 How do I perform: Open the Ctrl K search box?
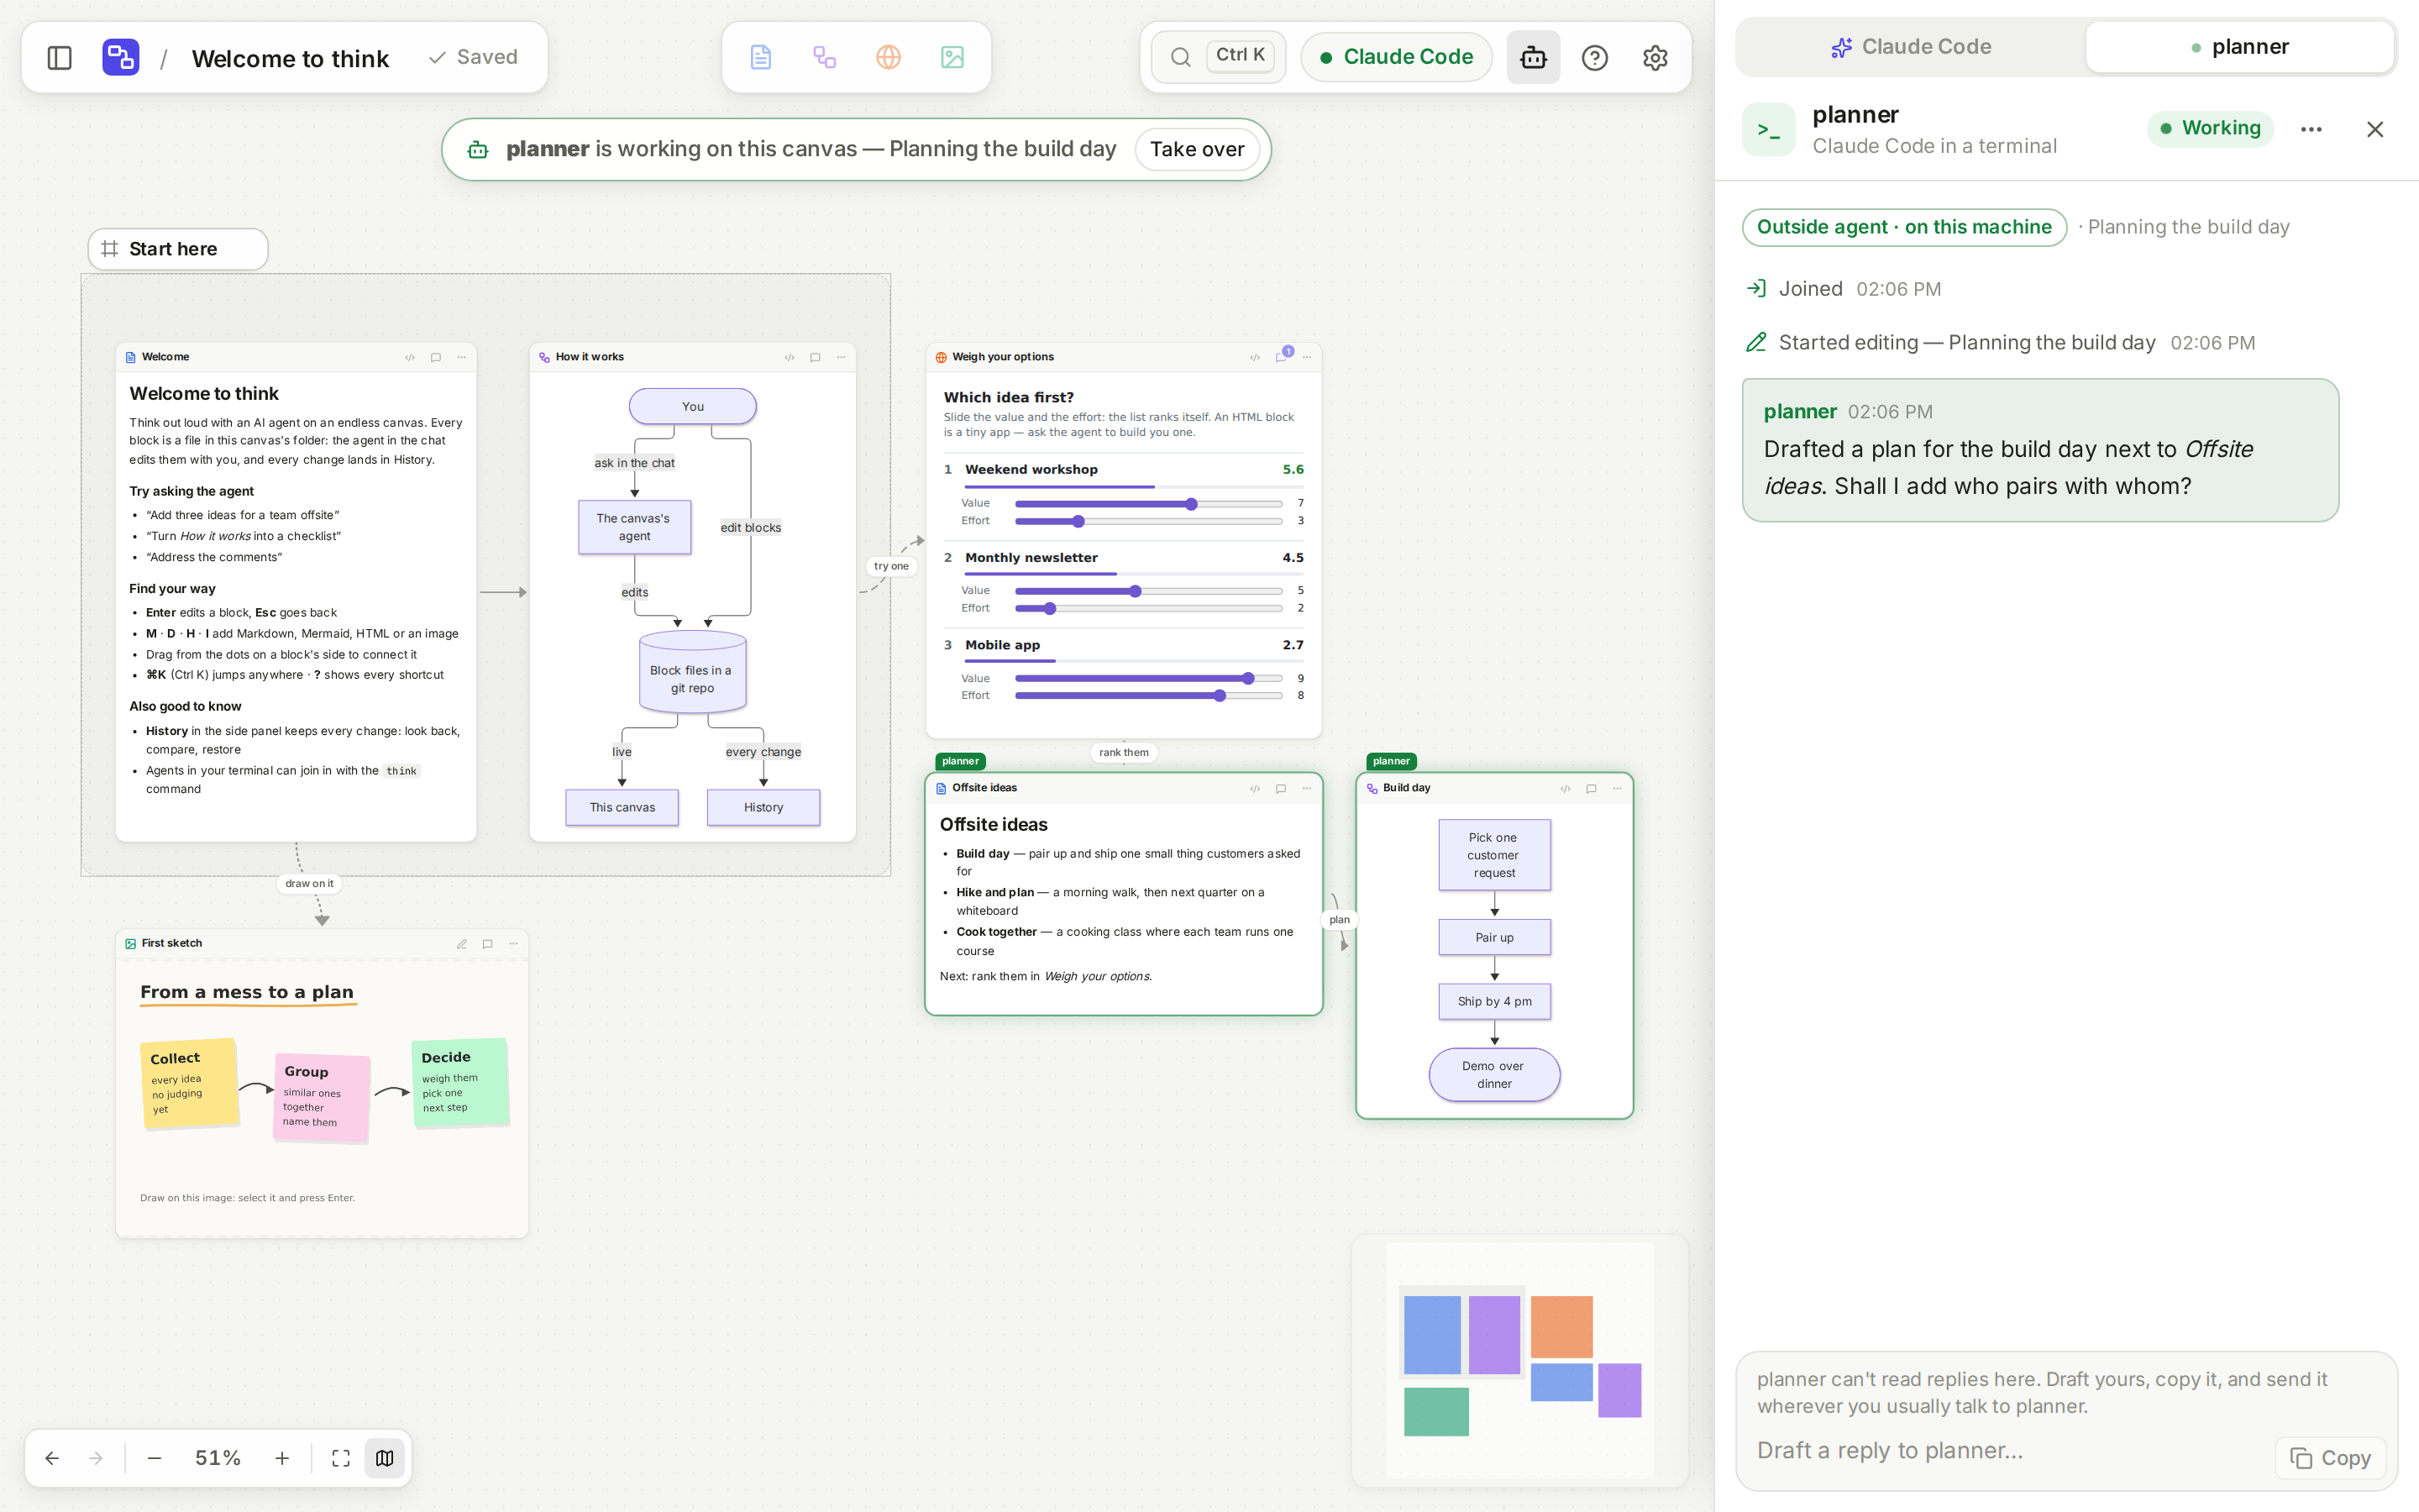coord(1219,57)
